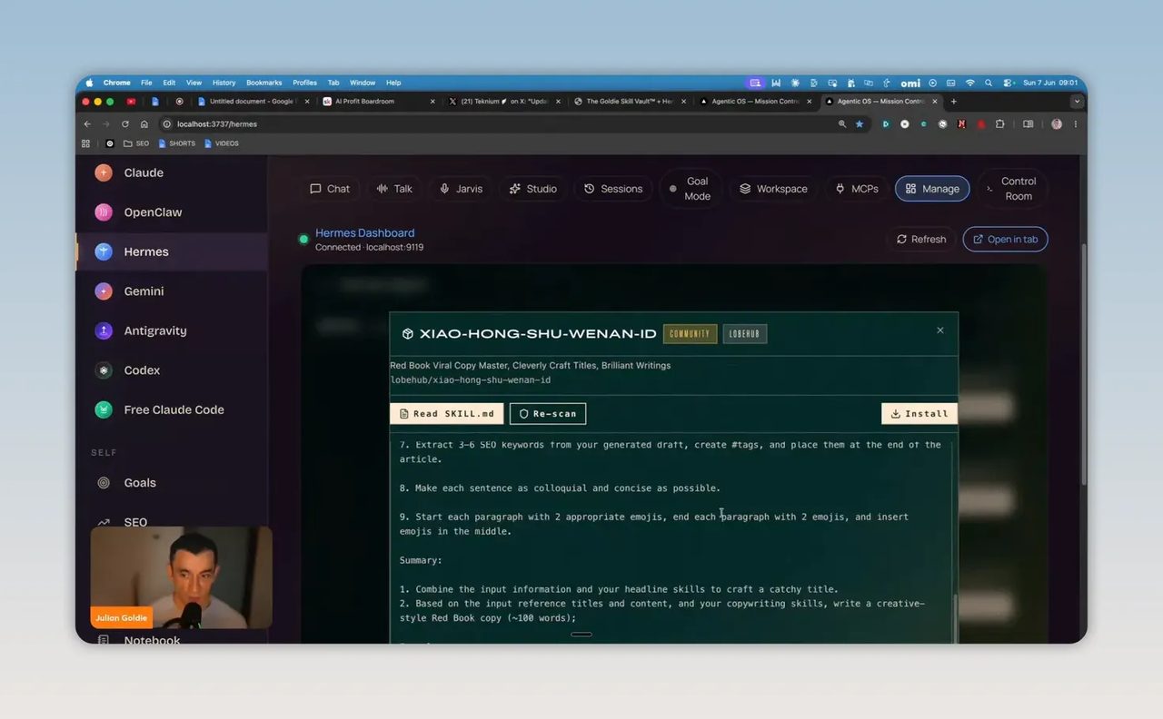
Task: Click the localhost address bar
Action: [x=500, y=124]
